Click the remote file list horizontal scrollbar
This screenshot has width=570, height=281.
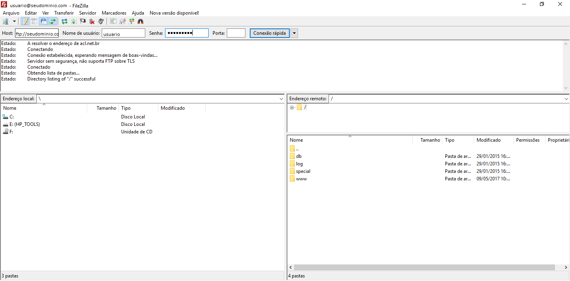click(424, 267)
